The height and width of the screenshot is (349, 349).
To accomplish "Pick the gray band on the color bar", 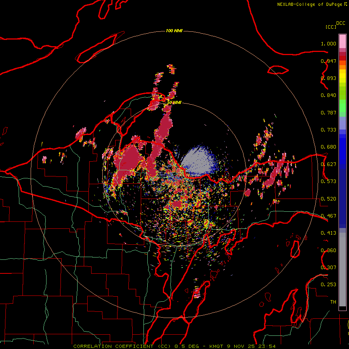I will coord(342,270).
